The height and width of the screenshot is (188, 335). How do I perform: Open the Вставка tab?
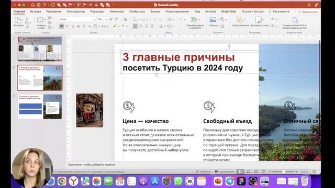tap(35, 11)
